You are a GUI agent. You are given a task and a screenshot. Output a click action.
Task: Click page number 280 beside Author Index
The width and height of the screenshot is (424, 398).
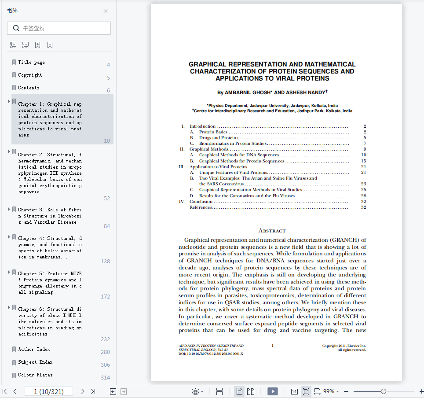click(x=105, y=352)
